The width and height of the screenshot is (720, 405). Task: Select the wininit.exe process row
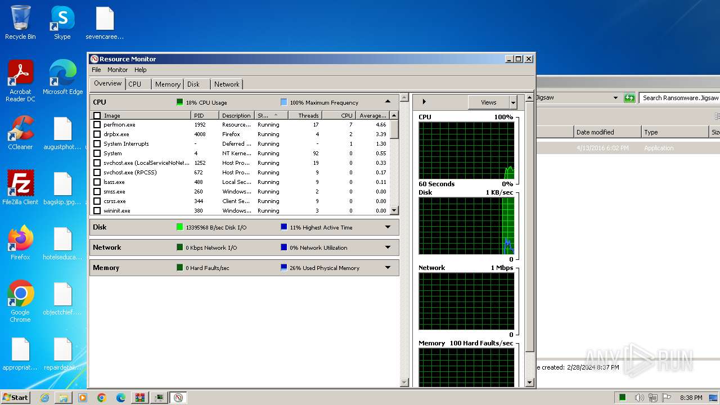click(240, 211)
